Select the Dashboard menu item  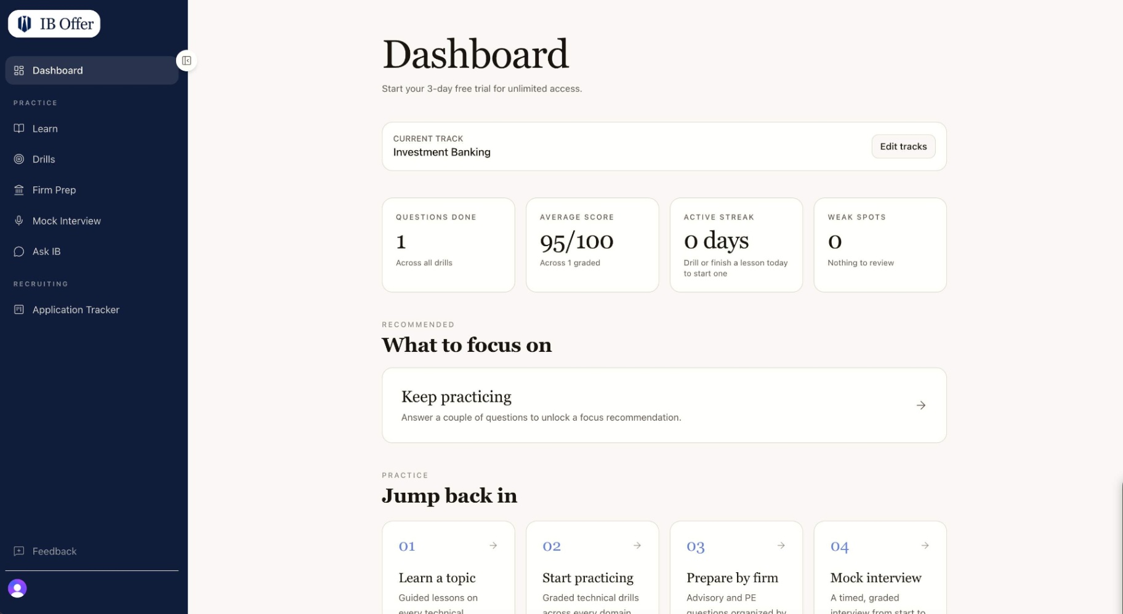[92, 70]
